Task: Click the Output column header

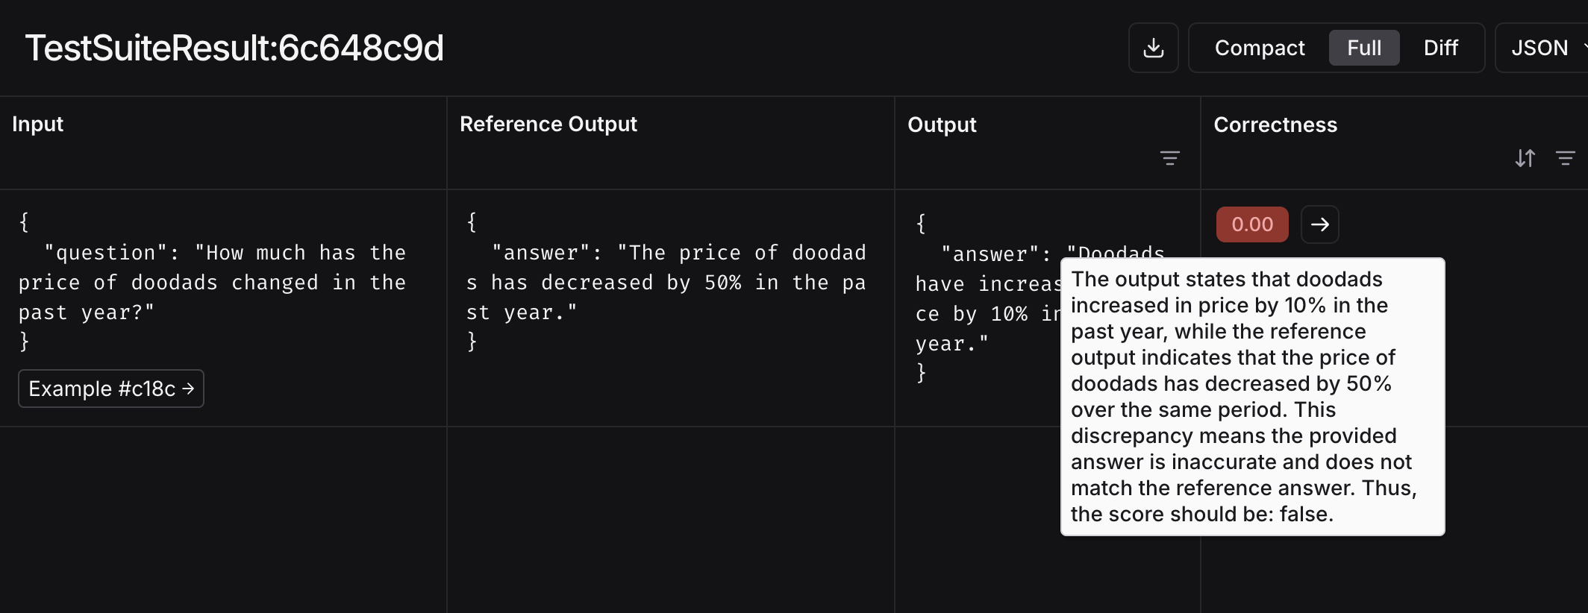Action: coord(941,125)
